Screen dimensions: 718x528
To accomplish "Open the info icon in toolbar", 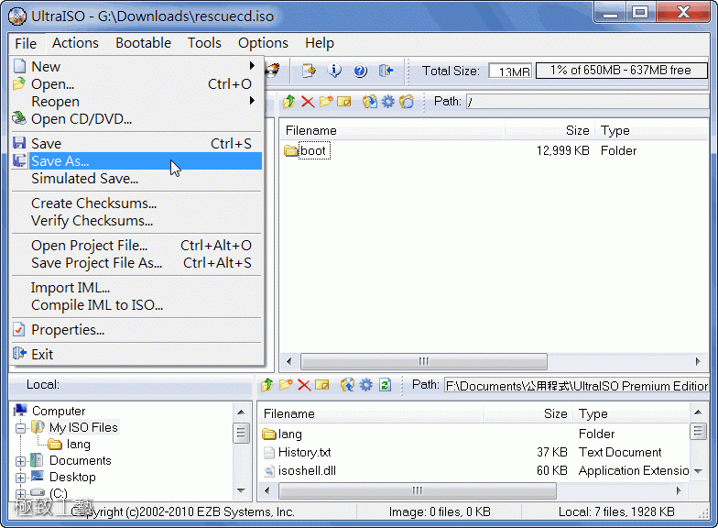I will click(334, 70).
